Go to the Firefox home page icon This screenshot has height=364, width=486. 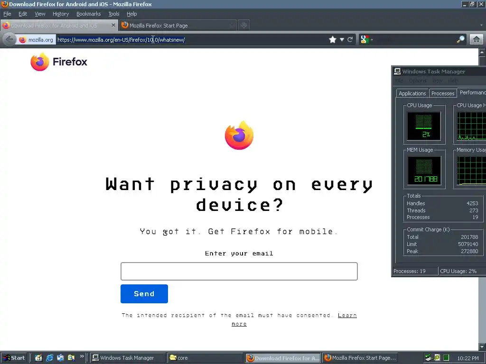click(x=477, y=40)
